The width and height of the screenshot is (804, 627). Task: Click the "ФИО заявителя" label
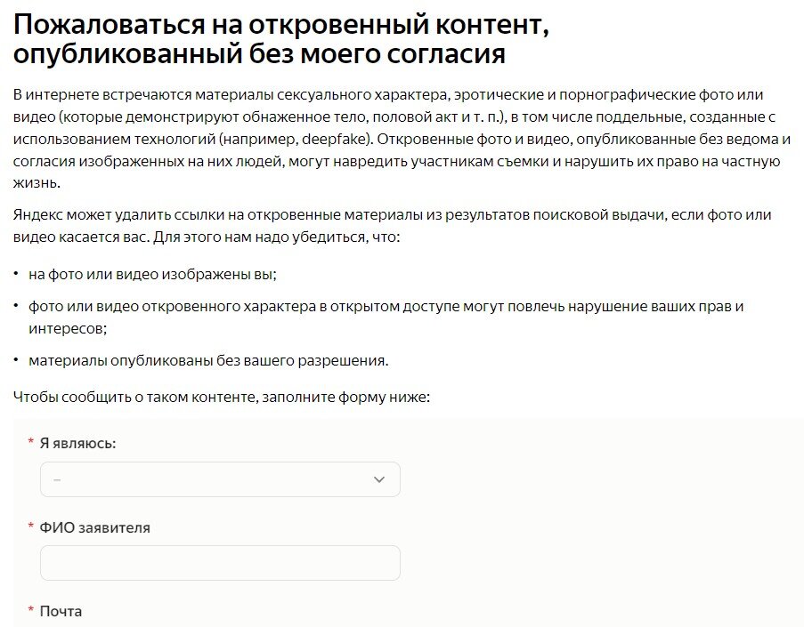95,527
